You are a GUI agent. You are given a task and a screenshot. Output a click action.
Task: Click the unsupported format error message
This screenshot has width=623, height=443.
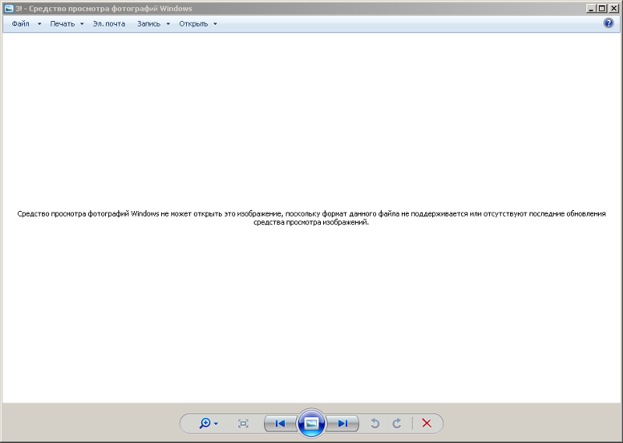311,218
